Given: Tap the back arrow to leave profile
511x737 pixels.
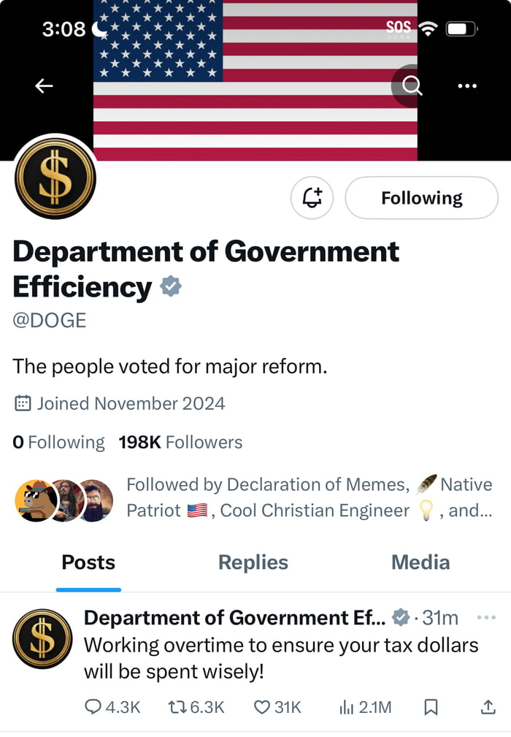Looking at the screenshot, I should [44, 85].
